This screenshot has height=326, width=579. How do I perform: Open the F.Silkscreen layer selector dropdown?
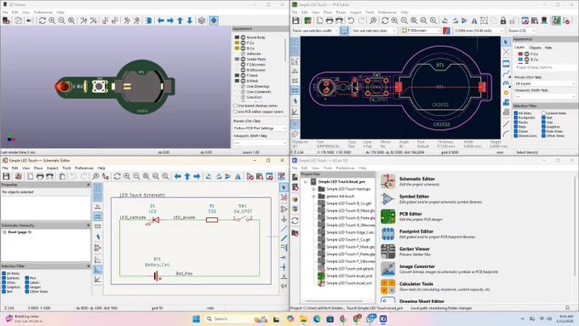(x=421, y=31)
